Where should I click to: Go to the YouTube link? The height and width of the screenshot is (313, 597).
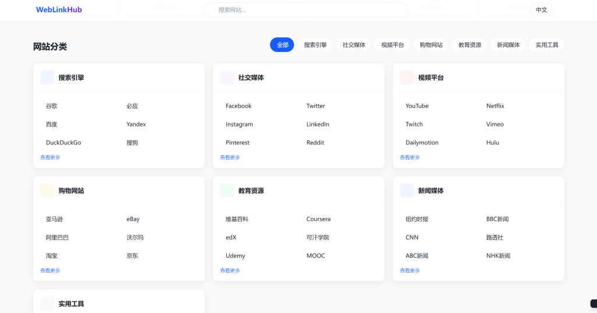tap(417, 106)
